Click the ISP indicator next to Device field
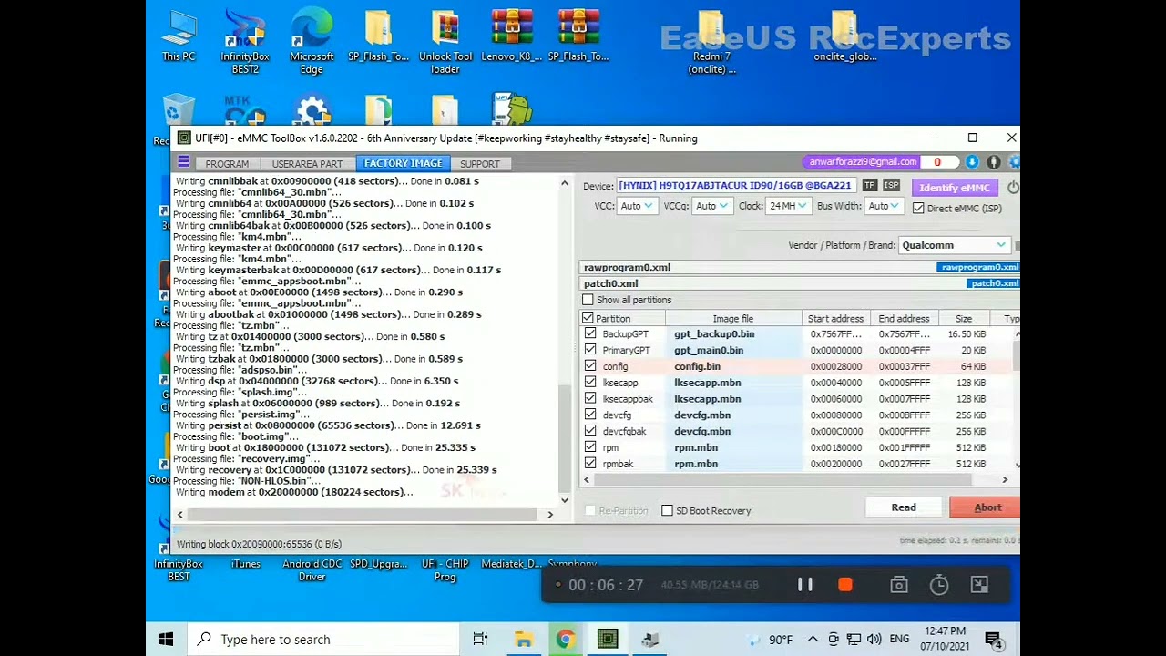Viewport: 1166px width, 656px height. coord(891,186)
